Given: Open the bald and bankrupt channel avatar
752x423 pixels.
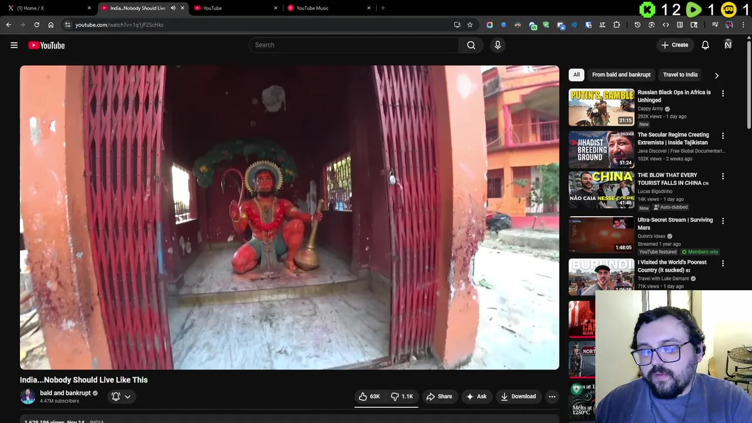Looking at the screenshot, I should click(x=28, y=397).
